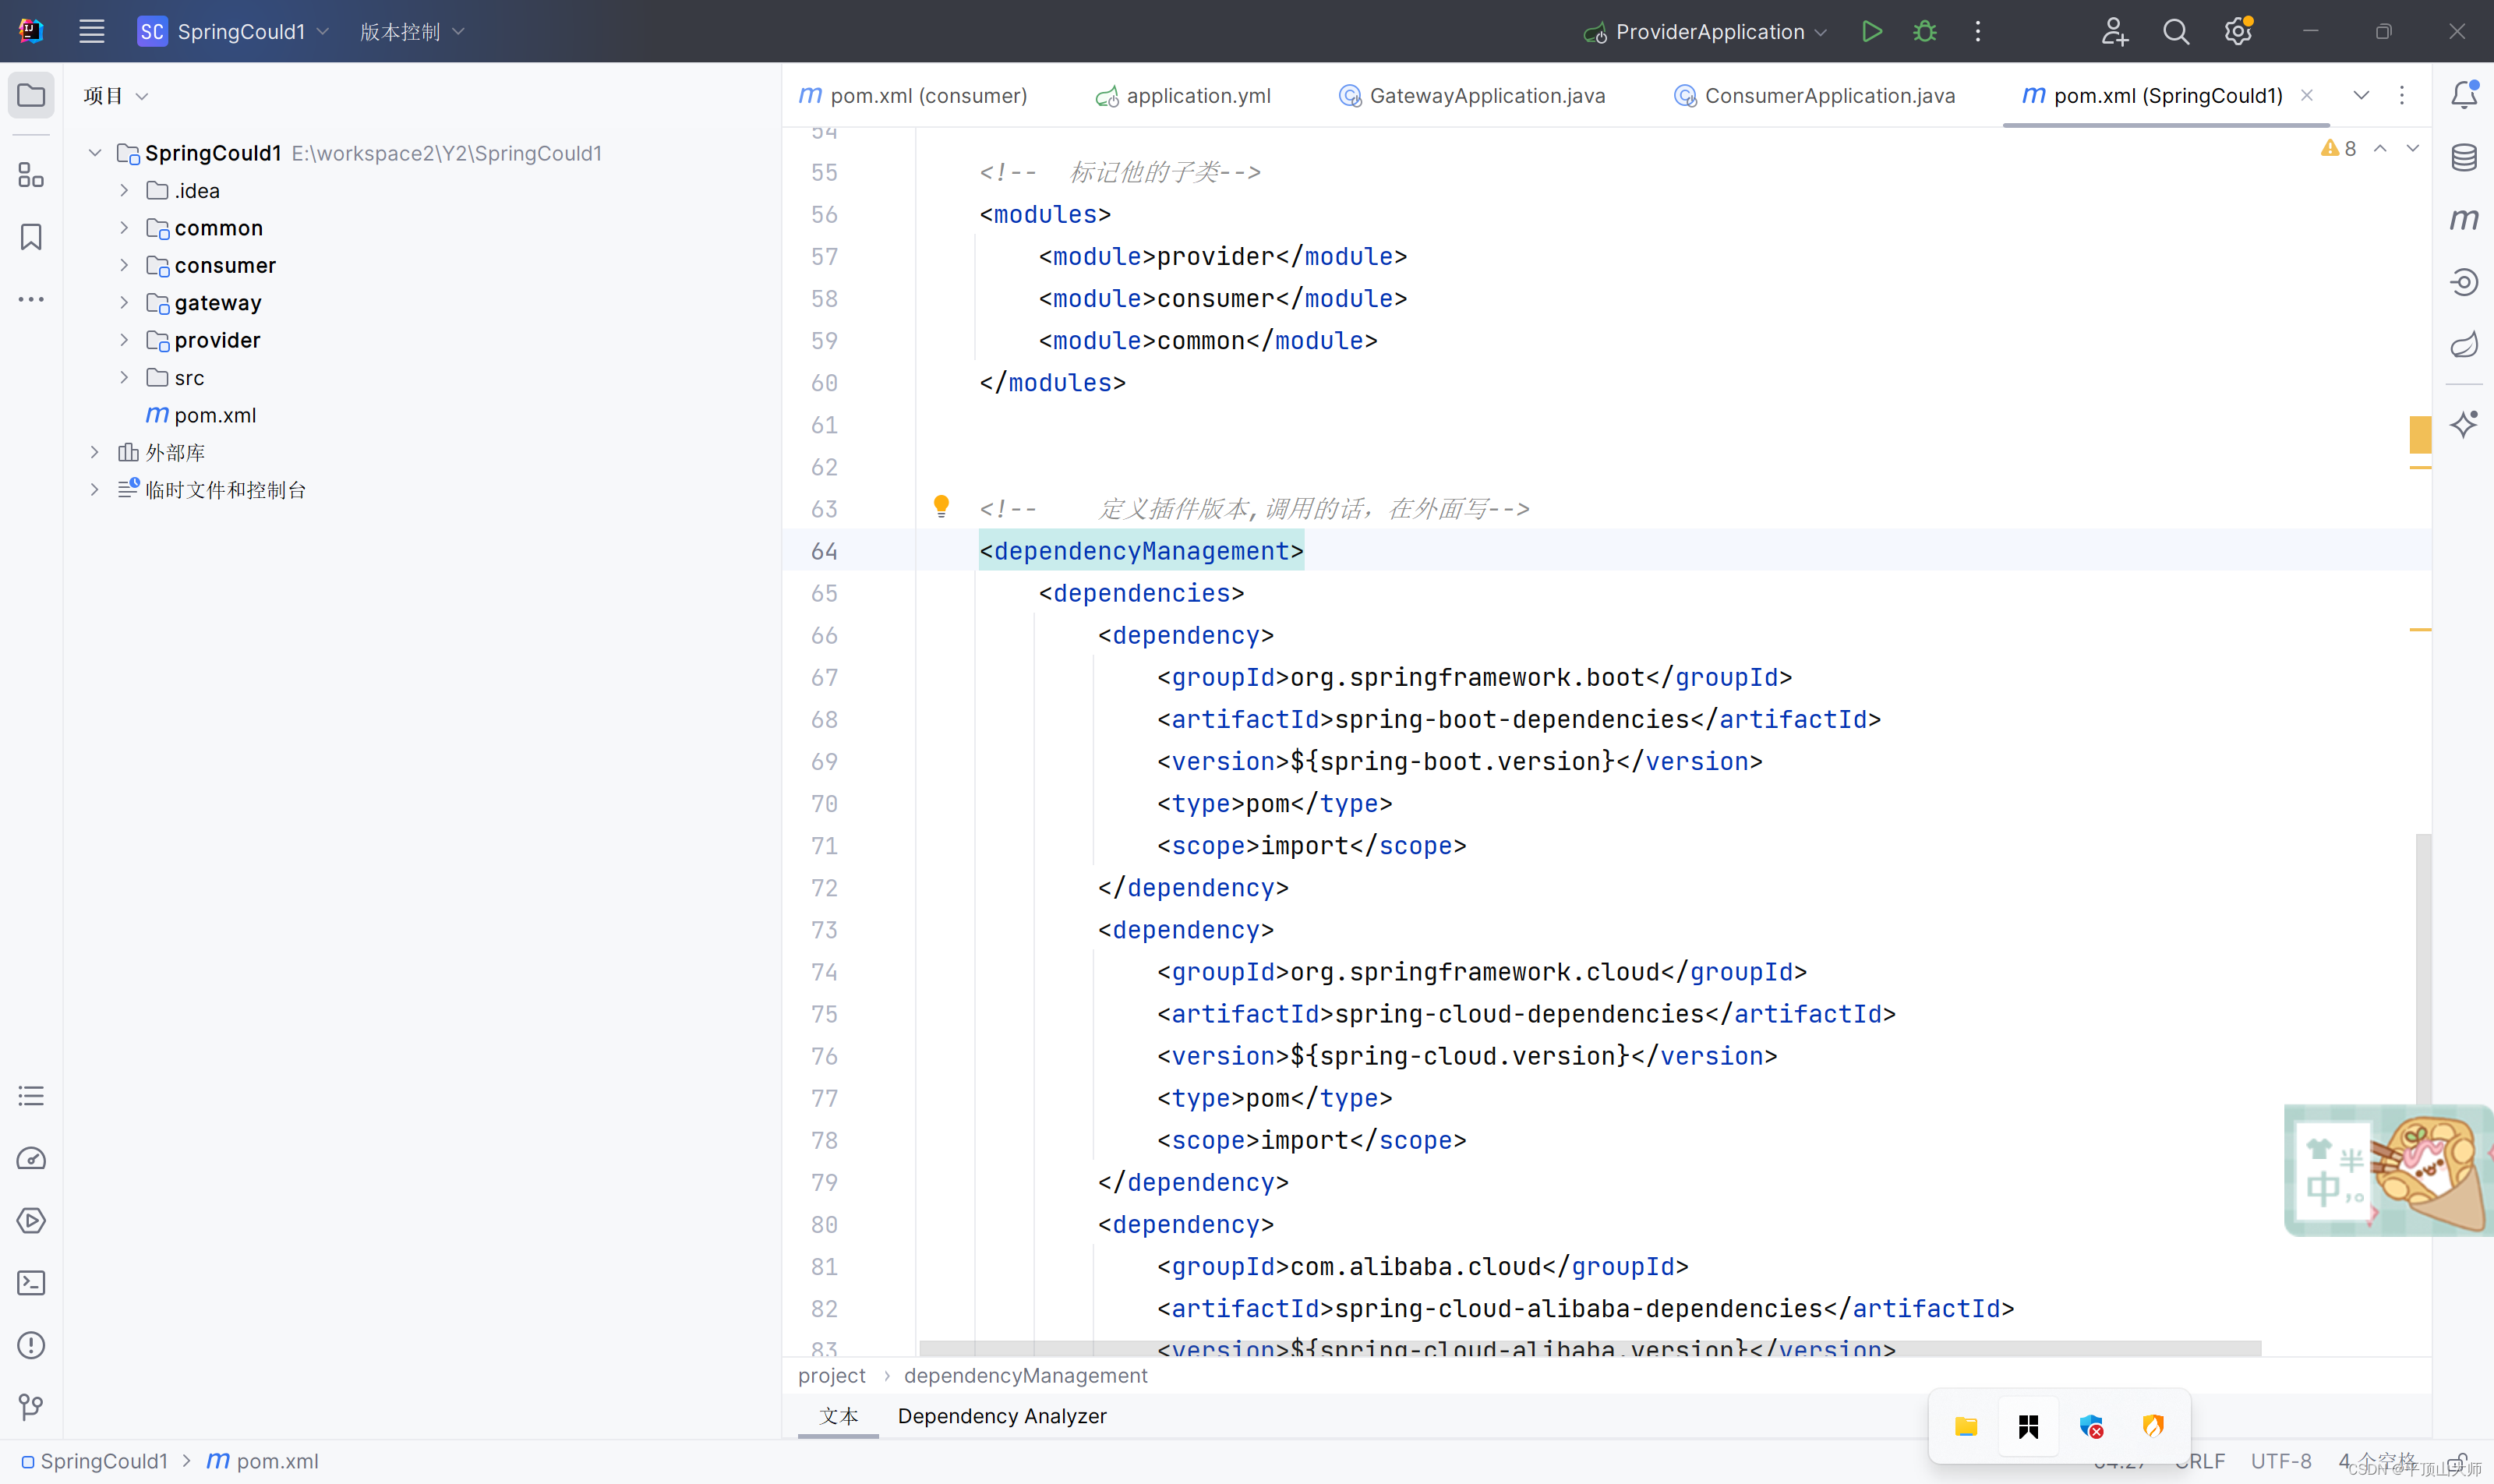Open the Terminal tool window icon
The width and height of the screenshot is (2494, 1484).
coord(31,1283)
